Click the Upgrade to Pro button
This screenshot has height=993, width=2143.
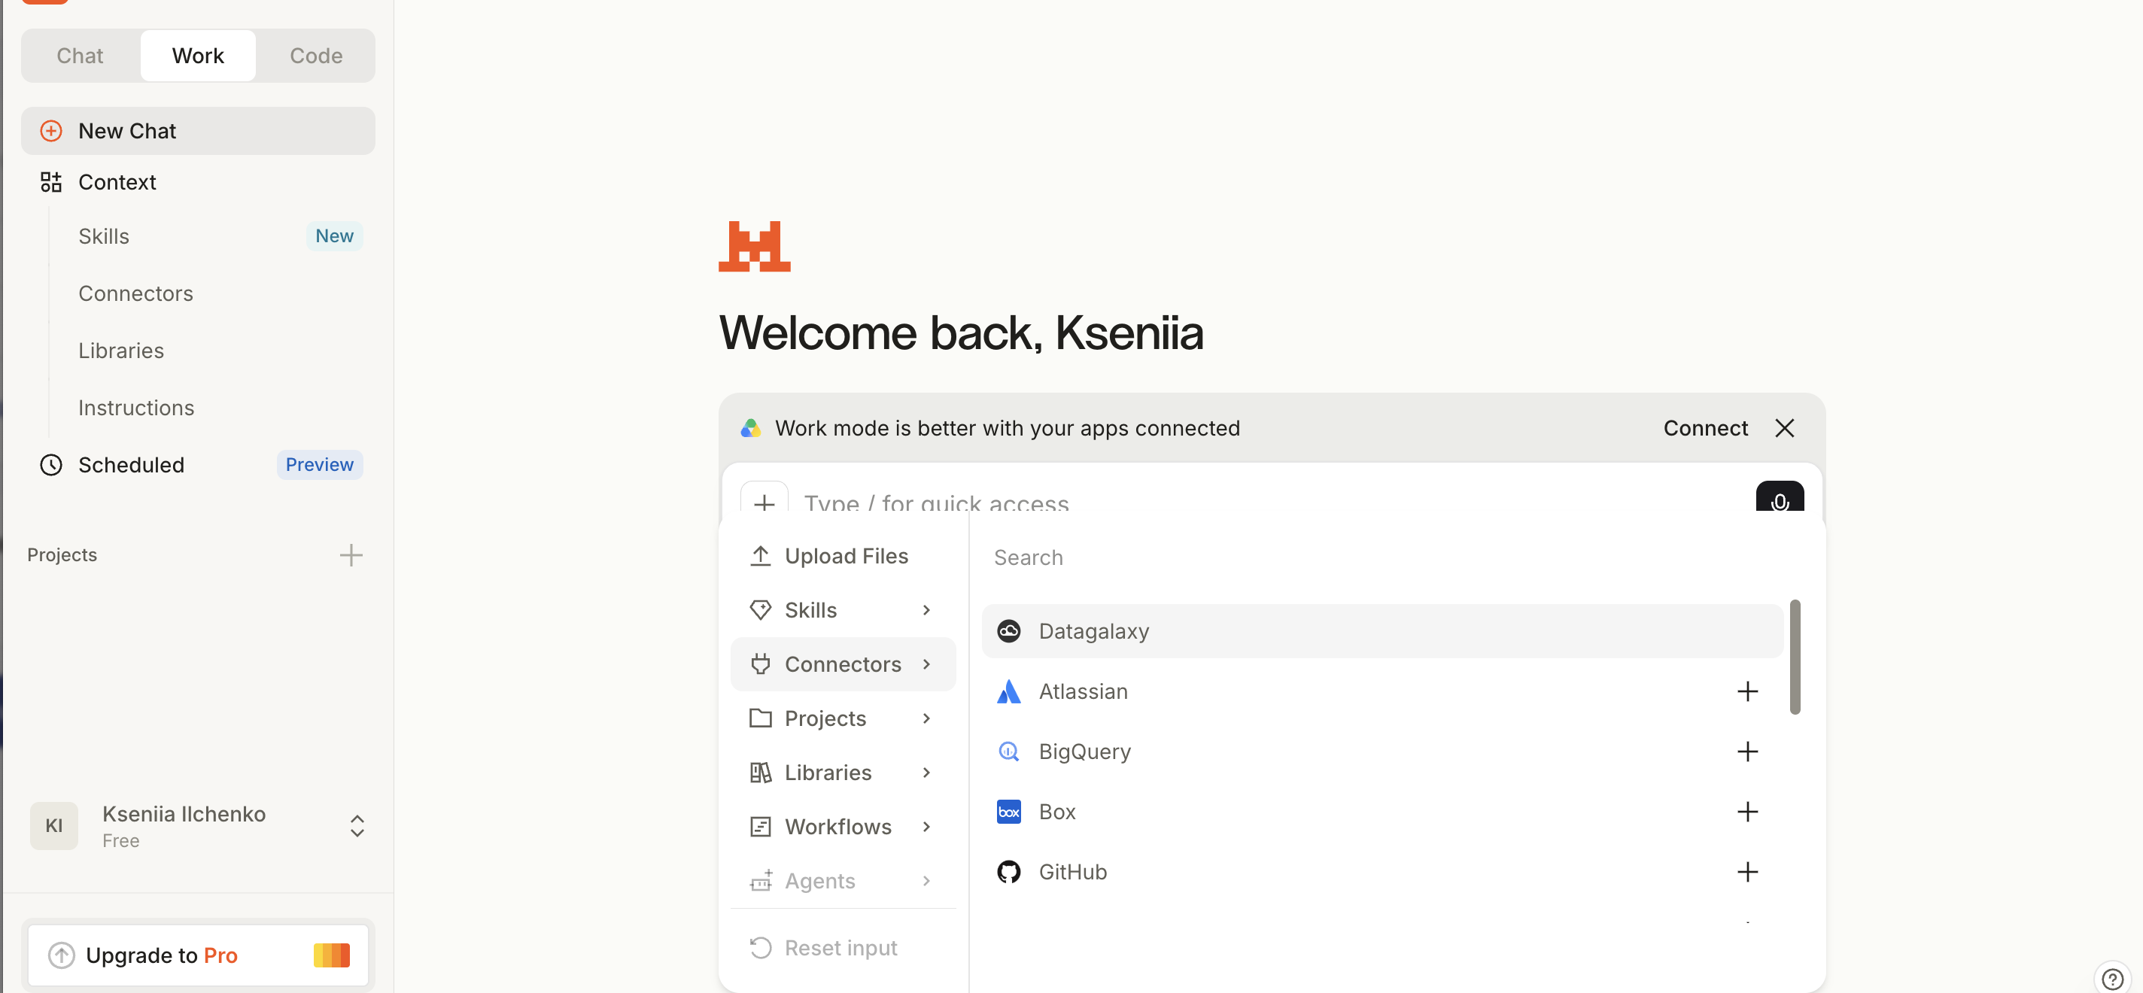(198, 955)
